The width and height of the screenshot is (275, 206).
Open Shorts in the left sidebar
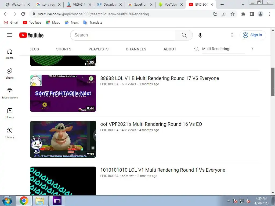tap(10, 74)
